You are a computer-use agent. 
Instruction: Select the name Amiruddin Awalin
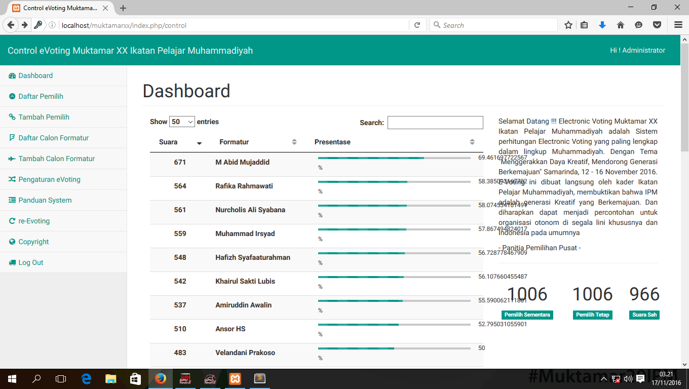244,305
